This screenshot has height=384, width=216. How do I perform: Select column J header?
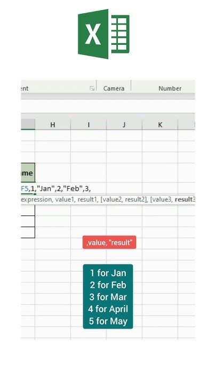click(x=124, y=125)
